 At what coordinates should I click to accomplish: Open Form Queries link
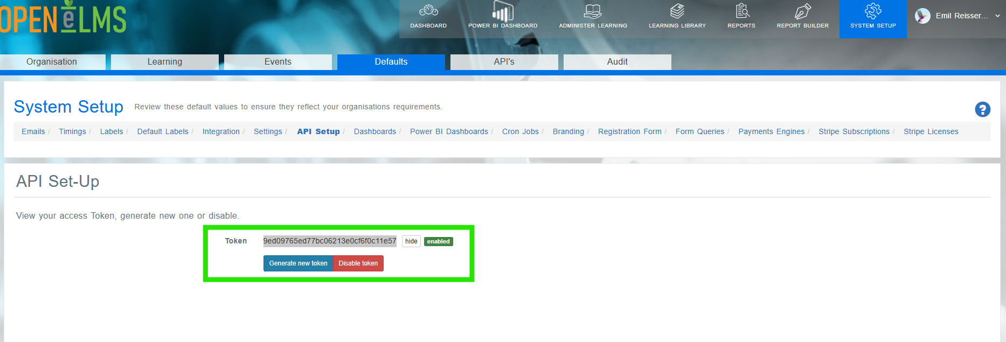700,131
